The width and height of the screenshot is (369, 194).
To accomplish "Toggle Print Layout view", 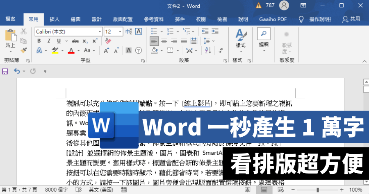I will 264,189.
